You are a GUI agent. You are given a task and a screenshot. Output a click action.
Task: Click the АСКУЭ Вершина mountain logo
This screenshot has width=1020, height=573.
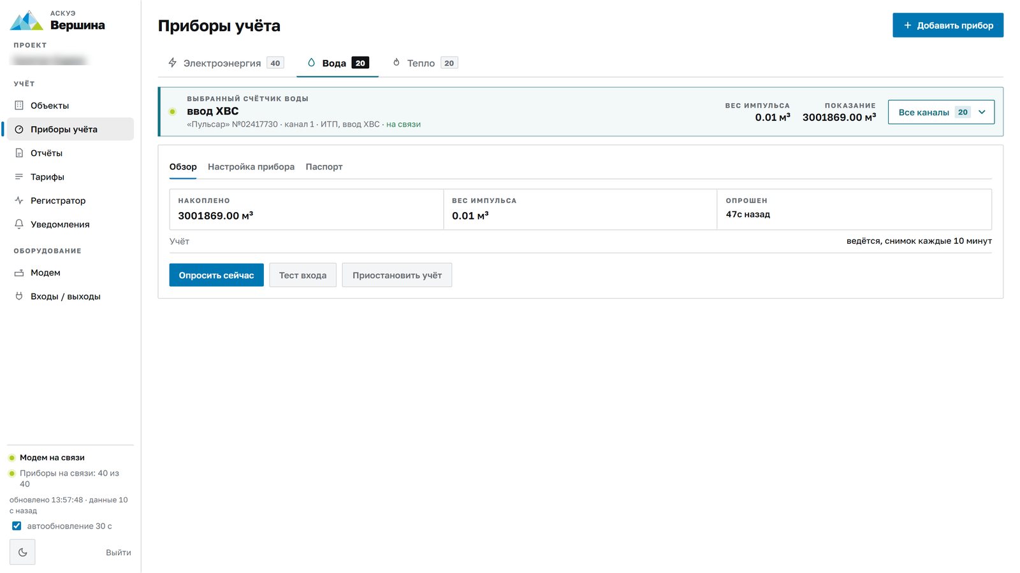click(26, 21)
